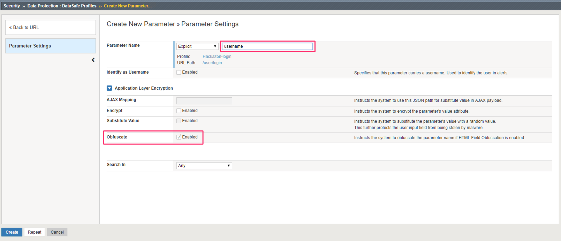Toggle the Encrypt Enabled checkbox
Image resolution: width=561 pixels, height=241 pixels.
point(179,111)
